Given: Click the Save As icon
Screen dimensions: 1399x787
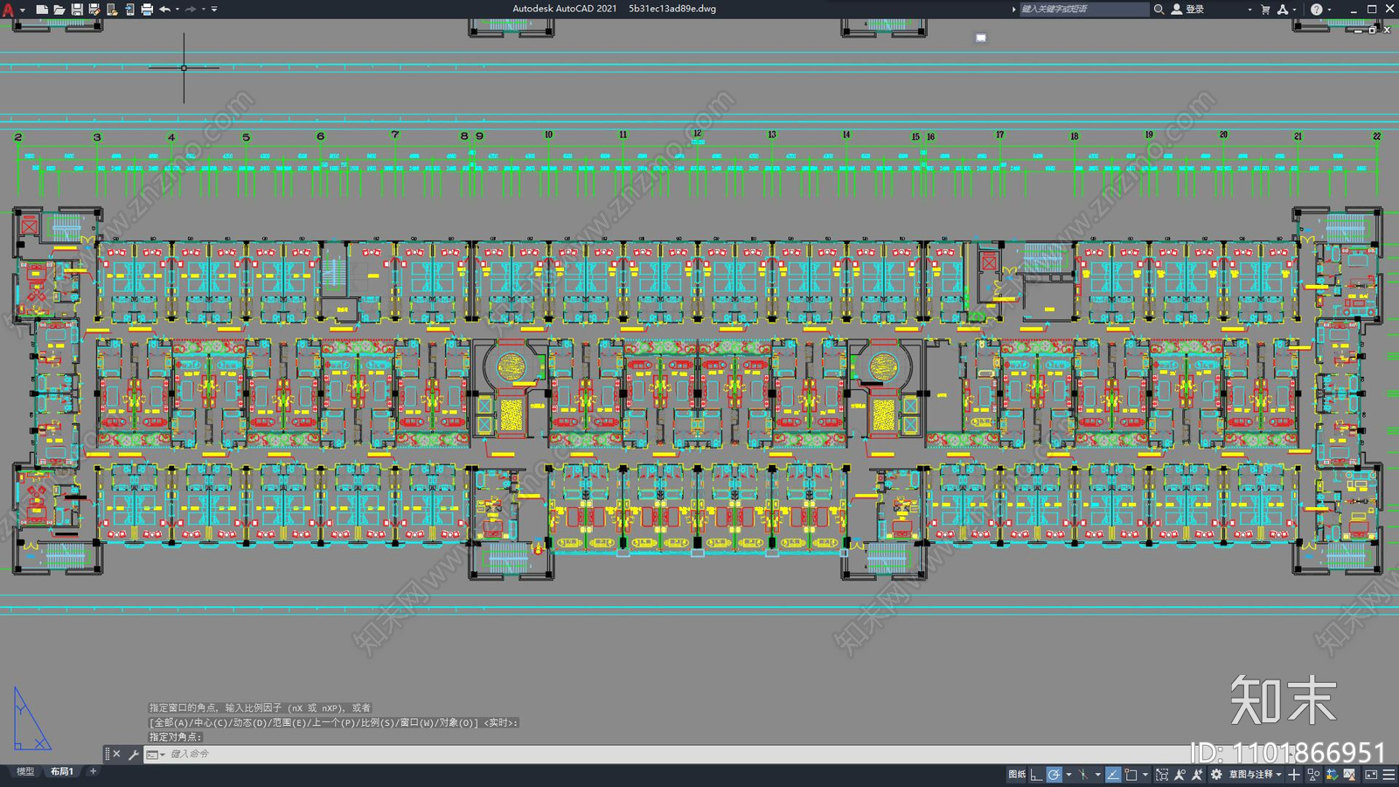Looking at the screenshot, I should [94, 9].
